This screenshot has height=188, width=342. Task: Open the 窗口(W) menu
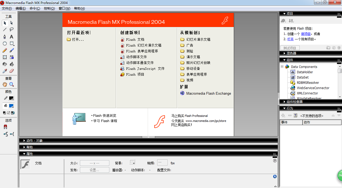[x=64, y=8]
